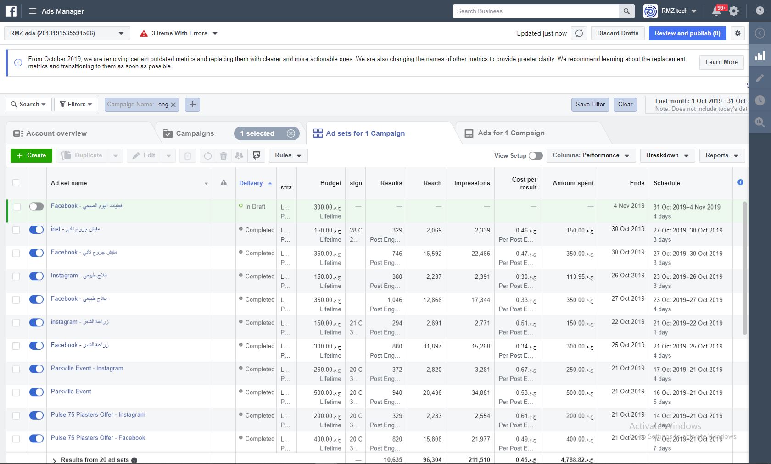Image resolution: width=771 pixels, height=464 pixels.
Task: Open account settings gear beside Review and publish
Action: pyautogui.click(x=737, y=33)
